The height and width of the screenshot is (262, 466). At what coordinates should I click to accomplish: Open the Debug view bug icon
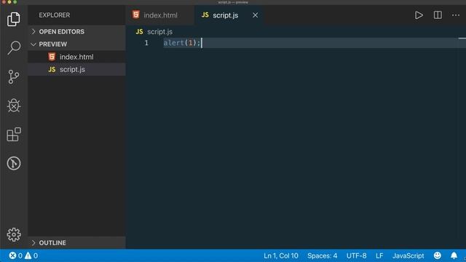click(14, 106)
